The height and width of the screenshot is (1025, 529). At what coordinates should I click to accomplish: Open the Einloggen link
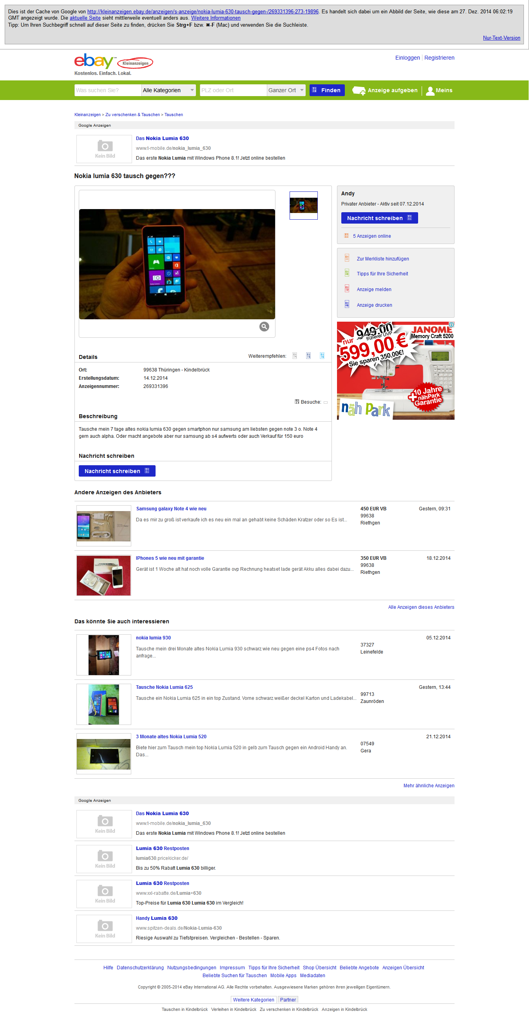click(x=408, y=58)
